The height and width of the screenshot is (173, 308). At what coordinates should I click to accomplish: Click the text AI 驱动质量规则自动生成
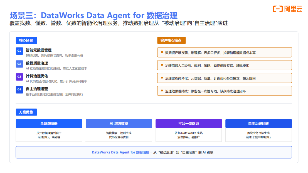pos(56,69)
